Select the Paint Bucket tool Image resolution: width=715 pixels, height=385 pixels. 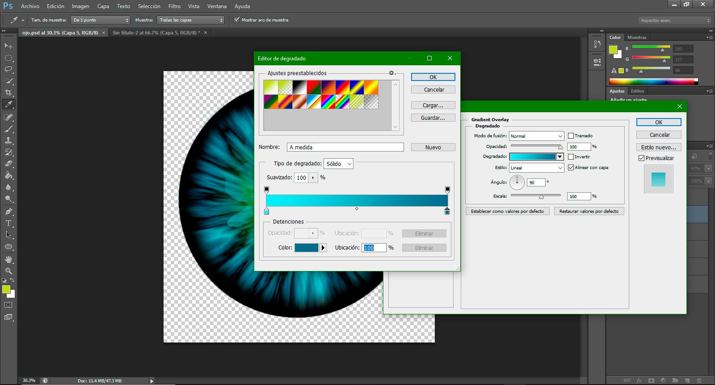pos(8,175)
